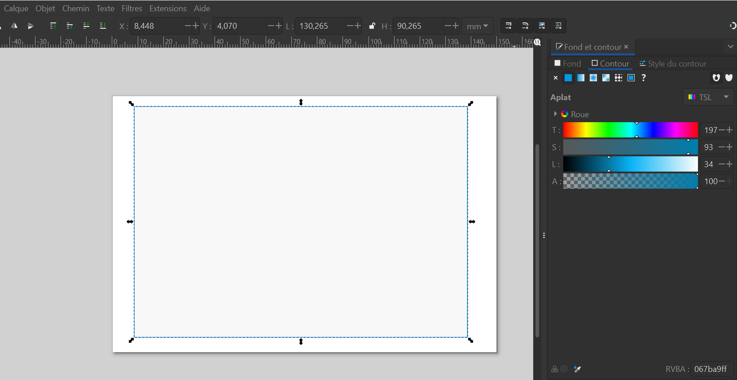Toggle scale stroke width with object
The height and width of the screenshot is (380, 737).
click(x=508, y=26)
